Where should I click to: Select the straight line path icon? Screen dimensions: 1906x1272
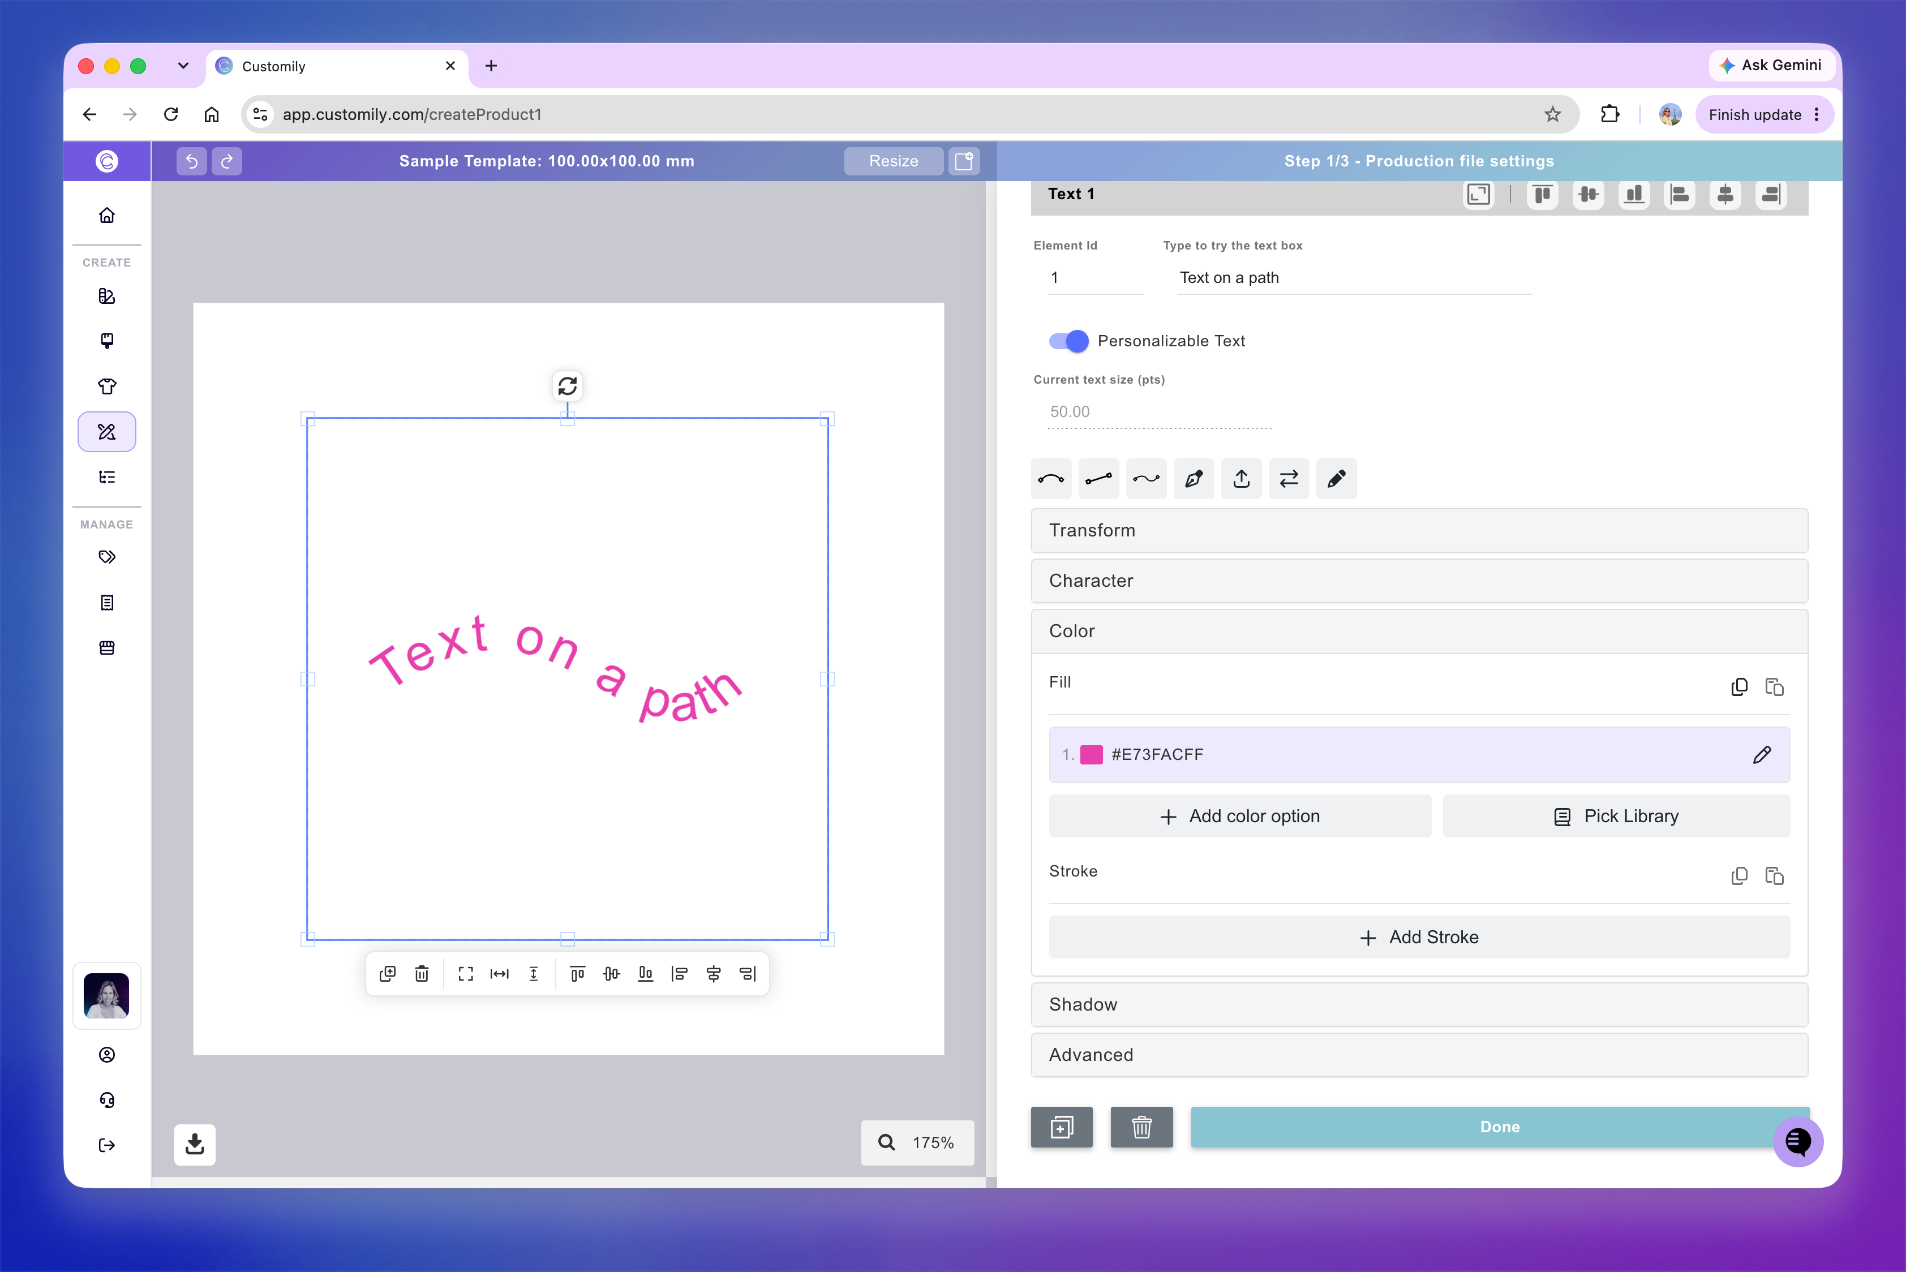point(1098,479)
